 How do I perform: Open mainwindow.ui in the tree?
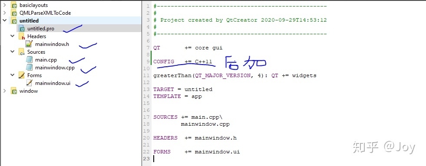53,83
